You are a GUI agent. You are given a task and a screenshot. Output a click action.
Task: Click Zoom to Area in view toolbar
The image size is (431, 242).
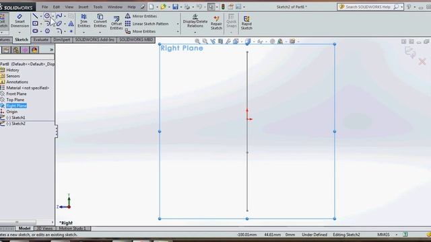205,42
